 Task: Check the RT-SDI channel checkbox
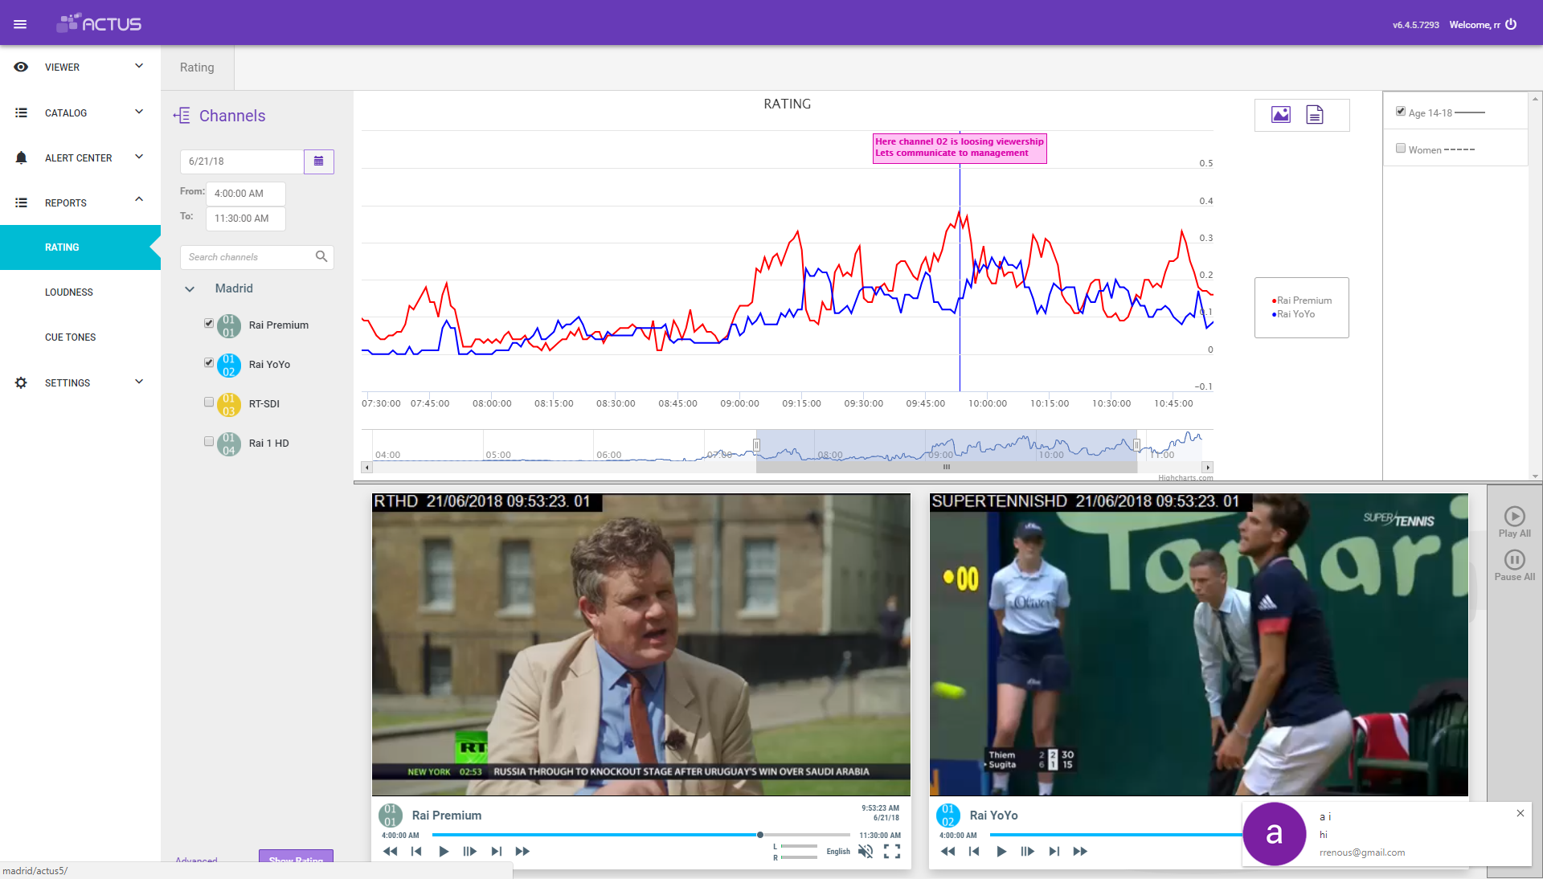click(208, 403)
